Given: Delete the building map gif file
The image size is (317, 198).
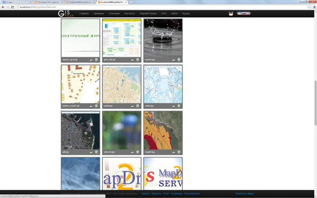Looking at the screenshot, I should (x=96, y=106).
